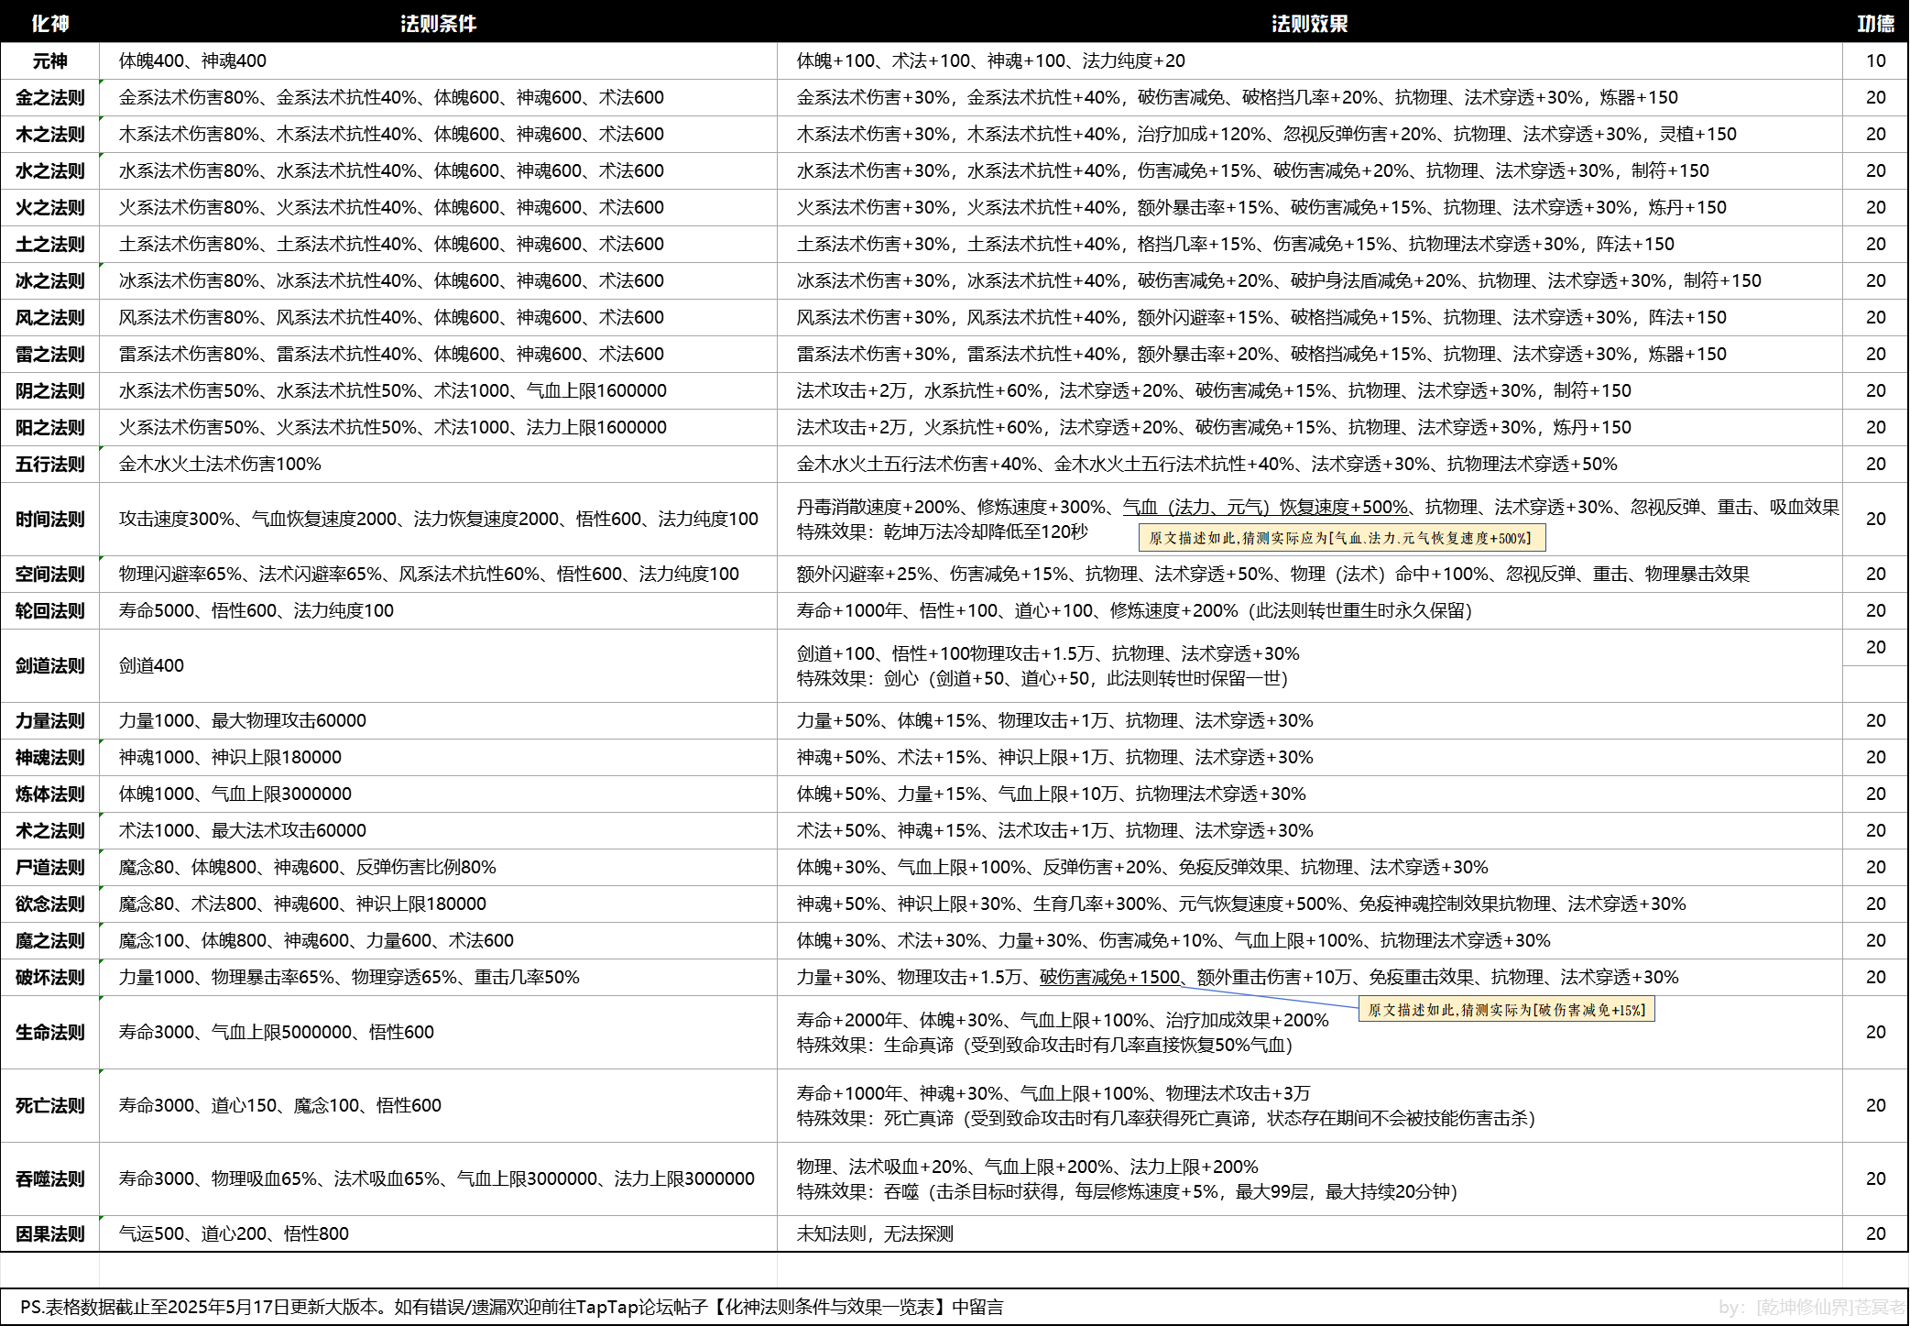Click the 破坏法则 row label
This screenshot has height=1326, width=1910.
49,977
